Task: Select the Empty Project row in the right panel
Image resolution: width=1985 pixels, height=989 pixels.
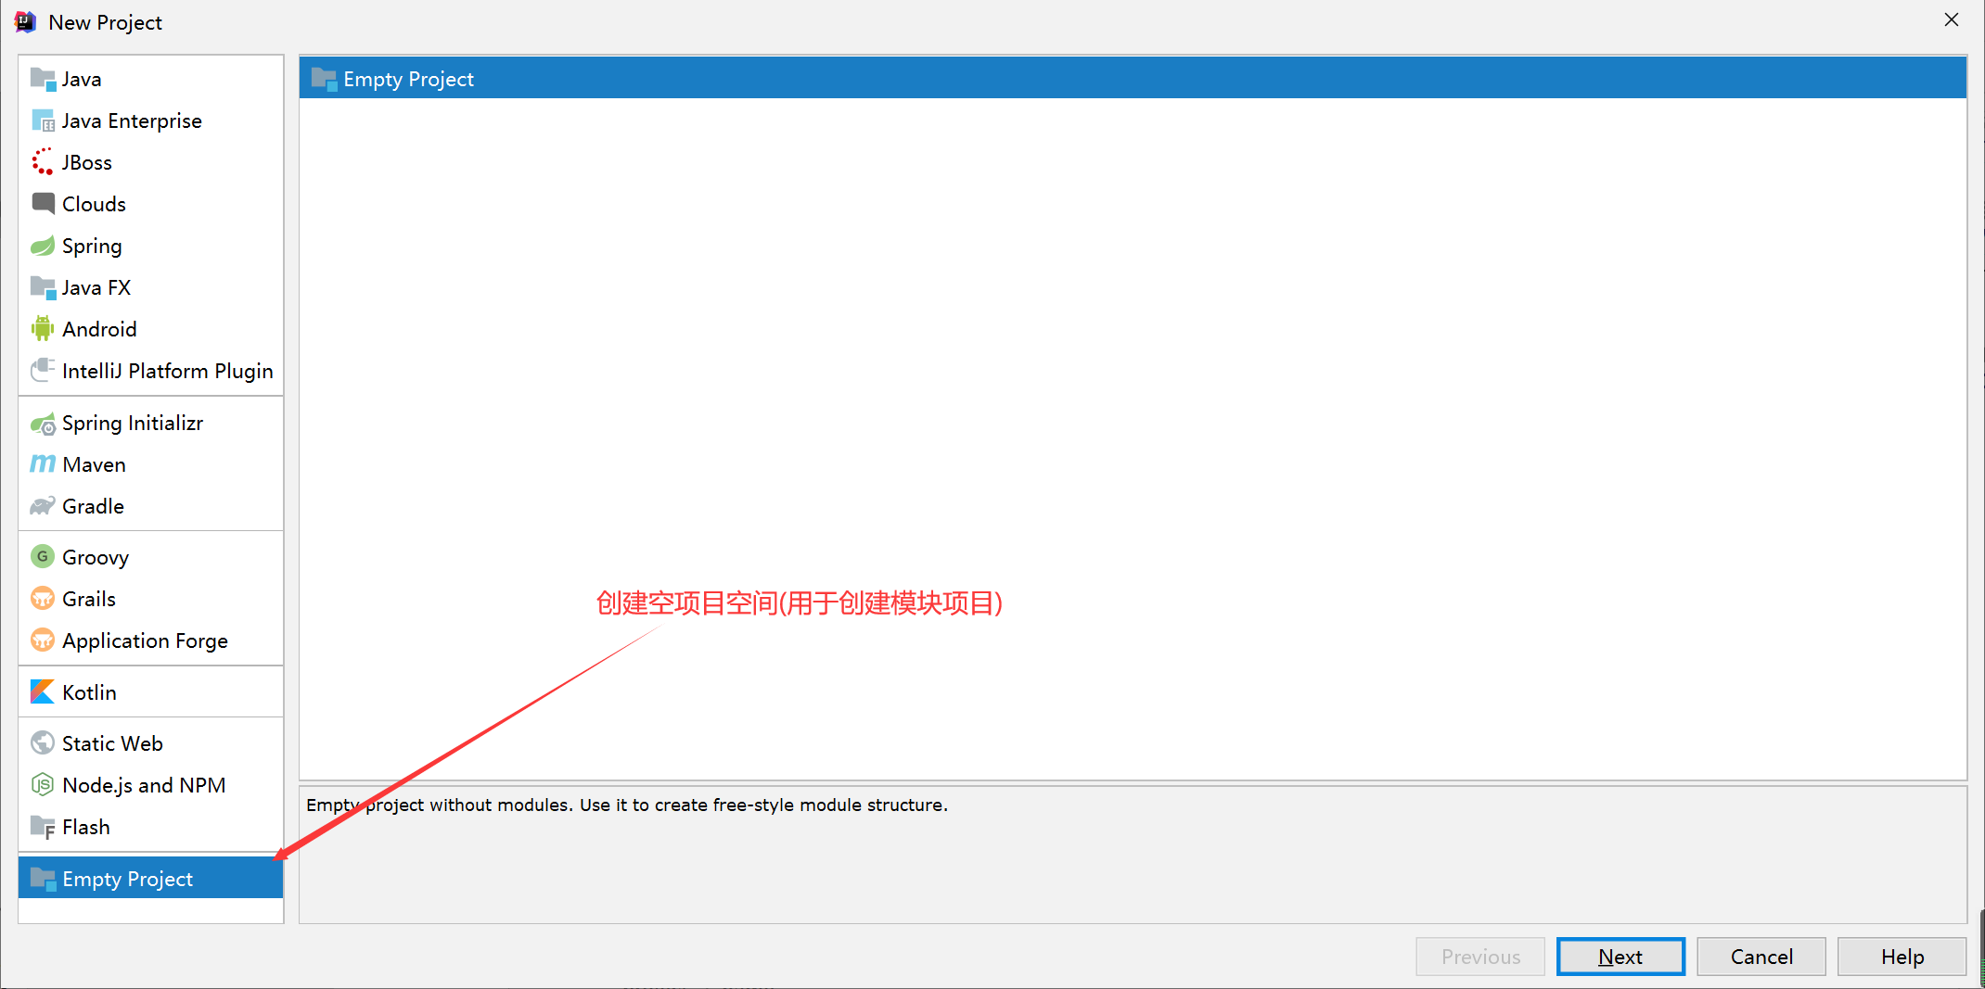Action: (x=1133, y=79)
